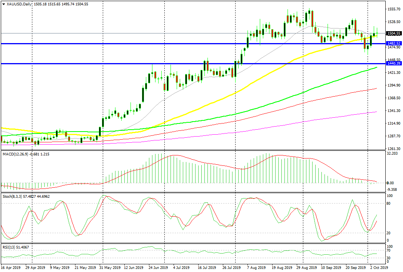Image resolution: width=403 pixels, height=272 pixels.
Task: Click the current price tag 1504.55
Action: (x=394, y=33)
